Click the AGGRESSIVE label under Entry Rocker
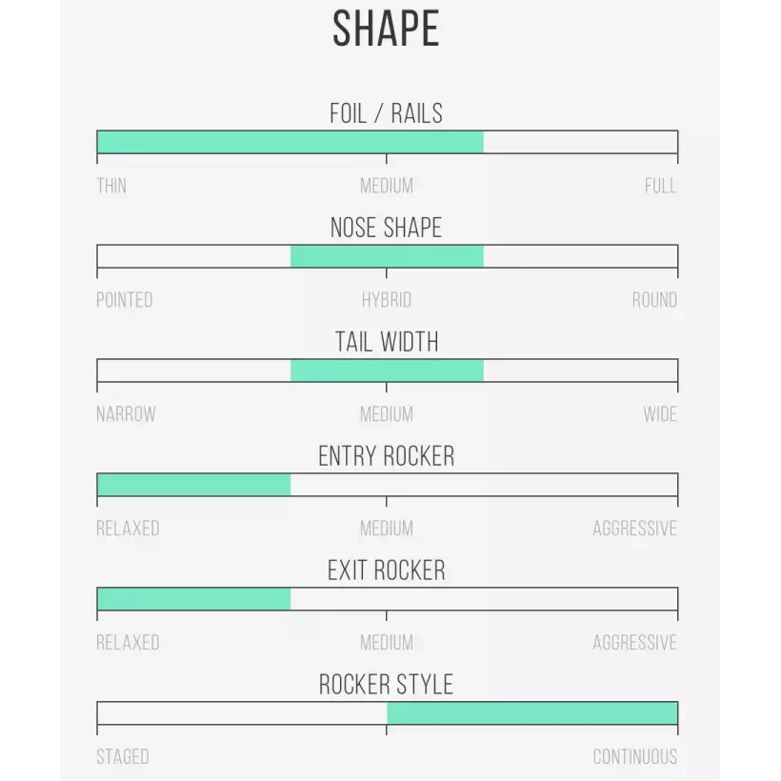The image size is (781, 781). click(x=634, y=529)
